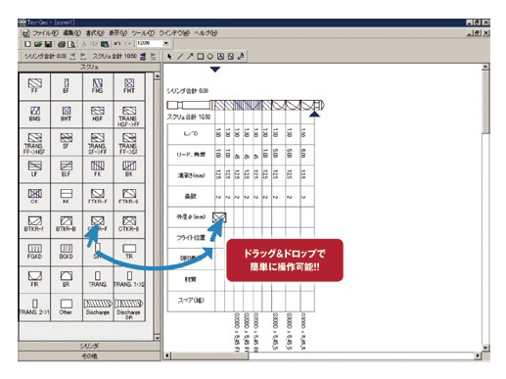Select the ellipse drawing tool
The width and height of the screenshot is (506, 379).
tap(210, 56)
